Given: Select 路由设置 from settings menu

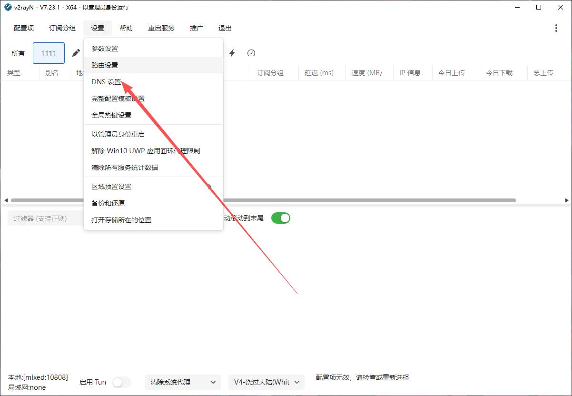Looking at the screenshot, I should (x=153, y=65).
